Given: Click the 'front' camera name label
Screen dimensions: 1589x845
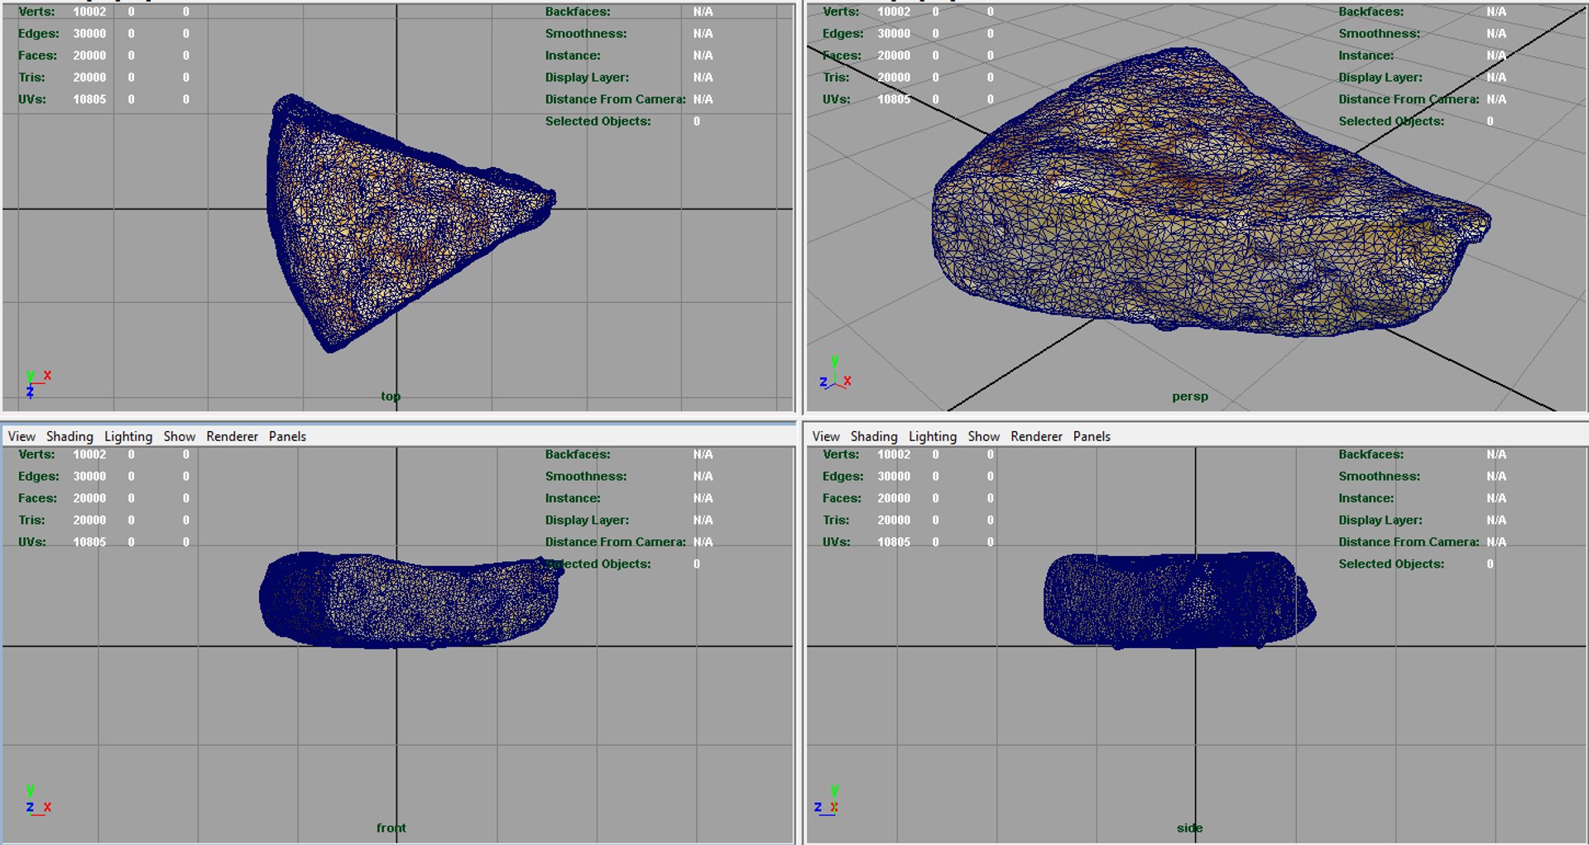Looking at the screenshot, I should pos(391,828).
